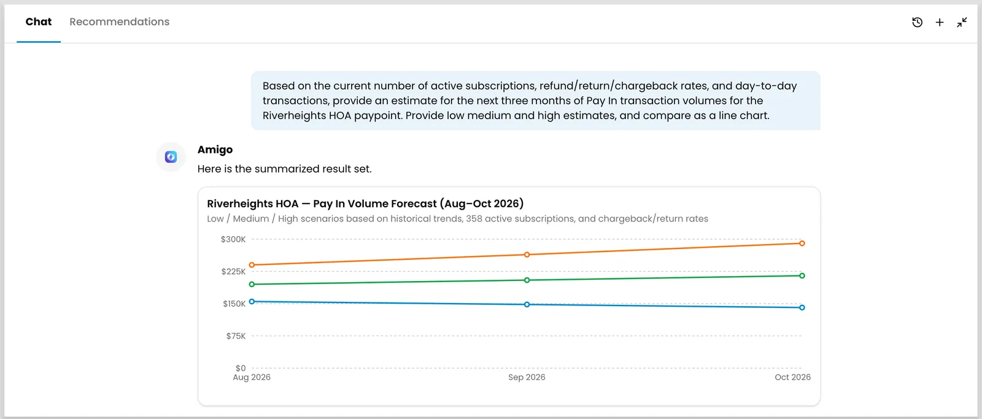The height and width of the screenshot is (419, 982).
Task: Click the user prompt message bubble
Action: click(536, 101)
